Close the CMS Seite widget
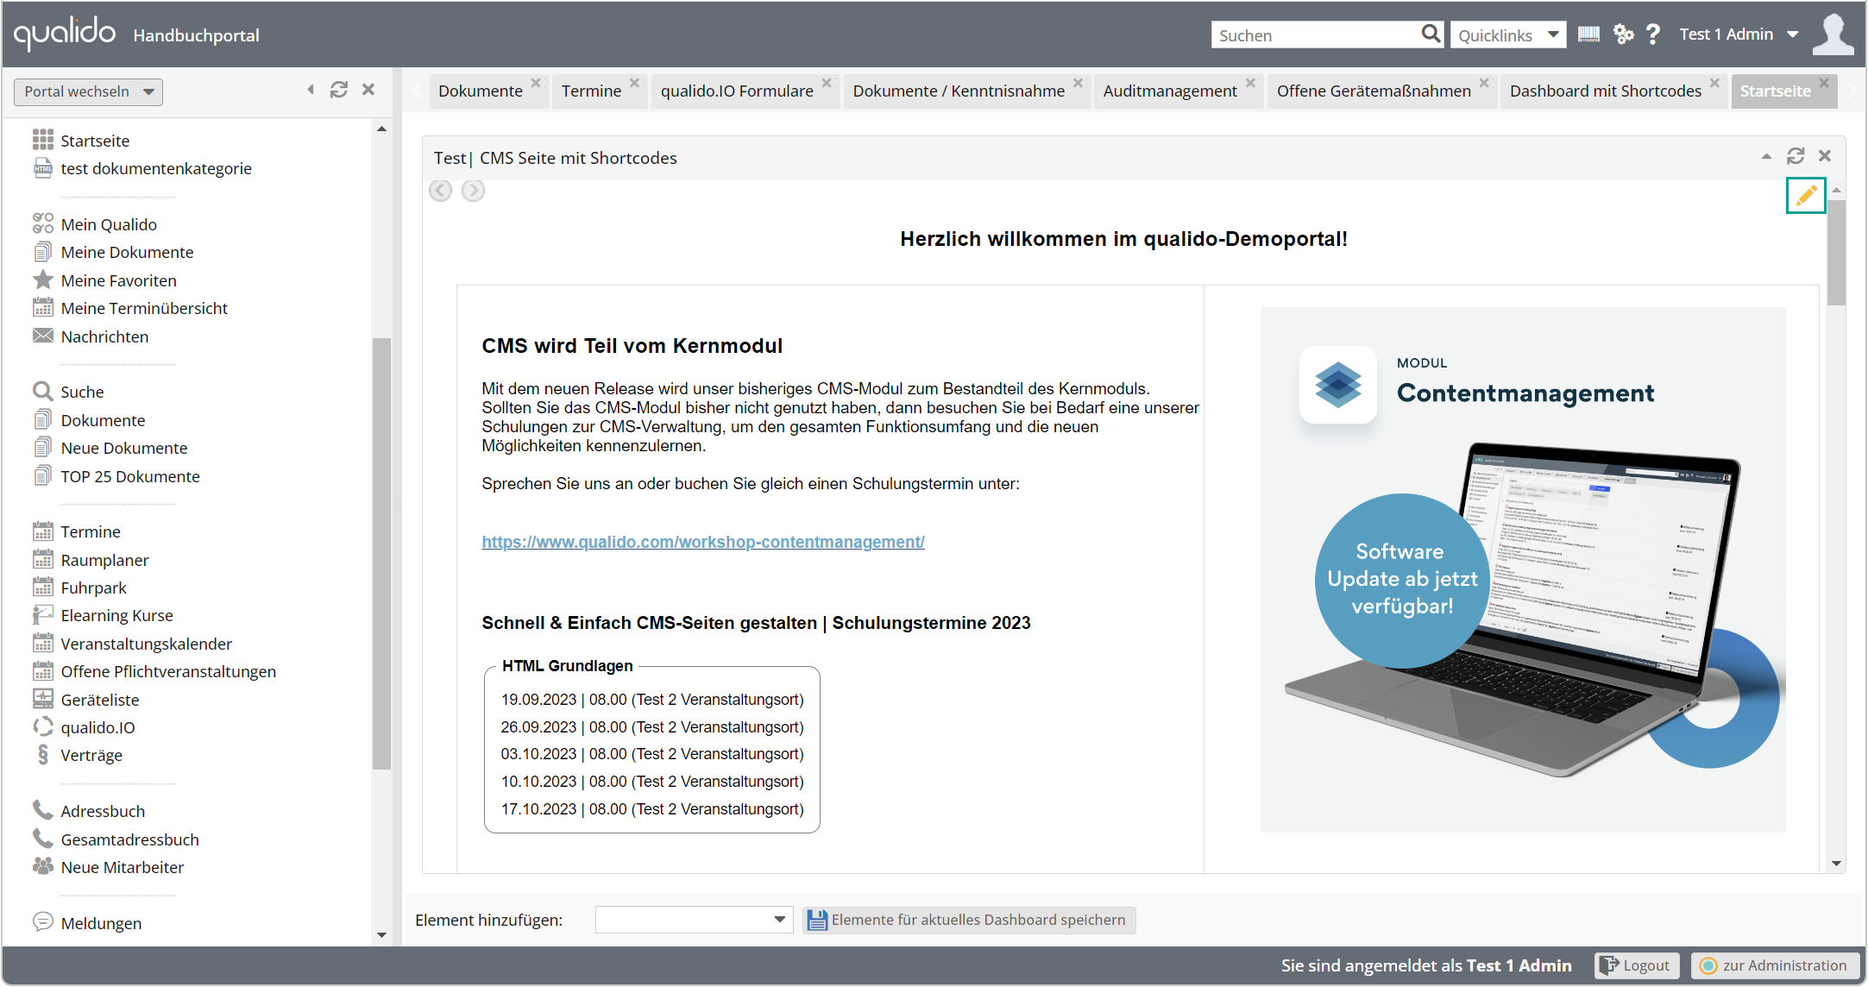The image size is (1868, 987). pyautogui.click(x=1825, y=156)
